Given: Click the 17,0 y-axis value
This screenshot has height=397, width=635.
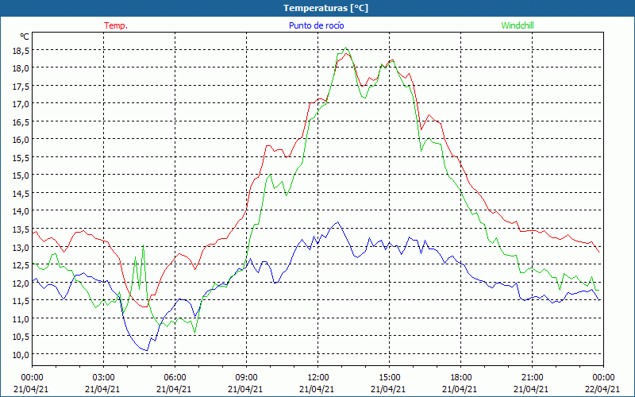Looking at the screenshot, I should [x=20, y=104].
